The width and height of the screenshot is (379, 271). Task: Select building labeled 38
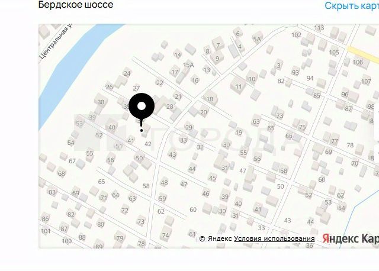[101, 102]
